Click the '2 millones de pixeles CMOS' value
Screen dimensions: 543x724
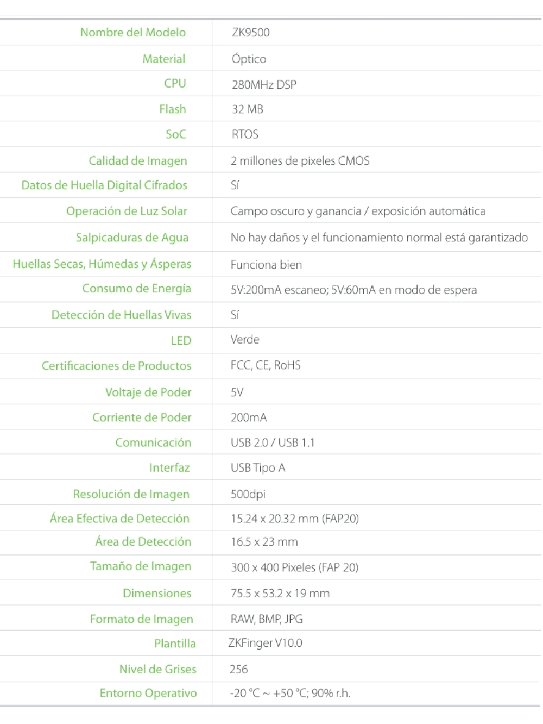coord(300,161)
